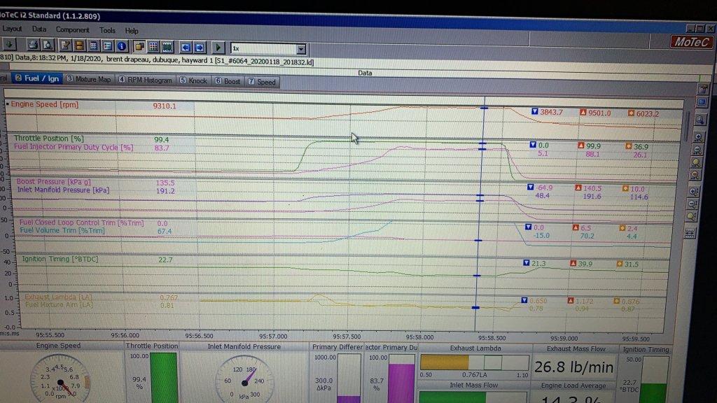Select the Engine Speed [rpm] channel label
Image resolution: width=717 pixels, height=403 pixels.
pyautogui.click(x=43, y=104)
